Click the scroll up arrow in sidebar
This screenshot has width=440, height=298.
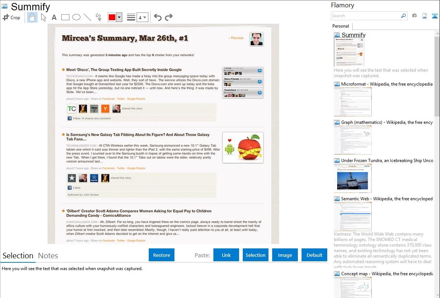point(437,34)
